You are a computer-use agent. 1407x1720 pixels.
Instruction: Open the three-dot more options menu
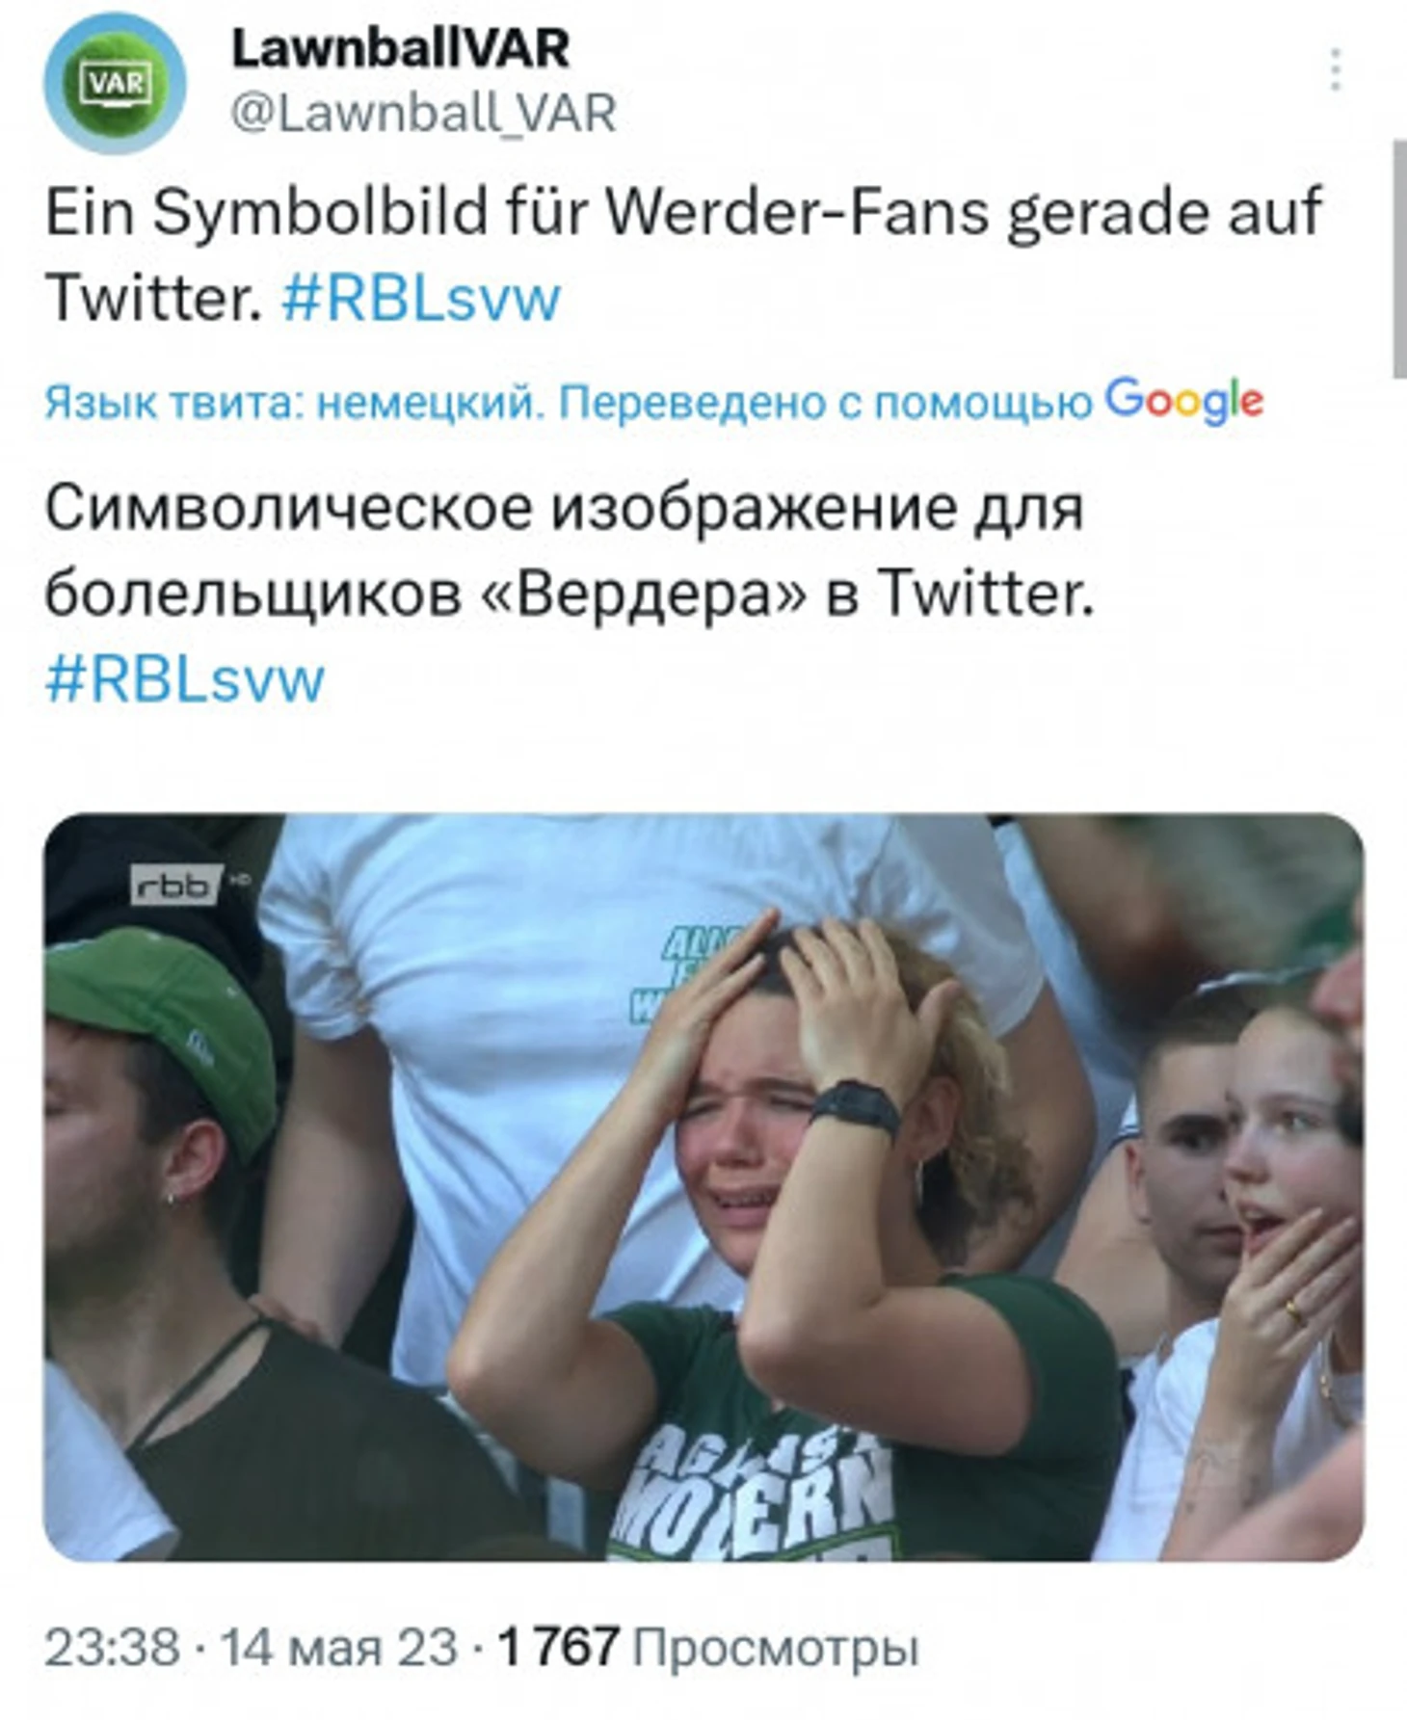(1336, 69)
